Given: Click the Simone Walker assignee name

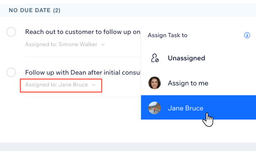Looking at the screenshot, I should click(78, 44).
